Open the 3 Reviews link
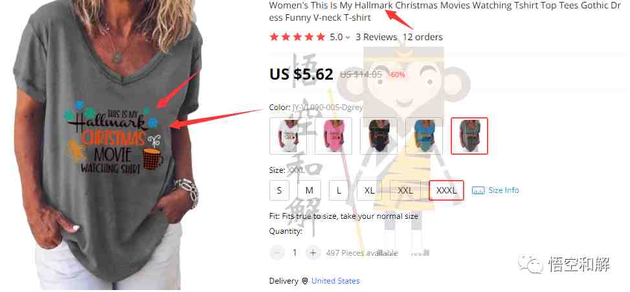This screenshot has width=630, height=292. coord(376,37)
